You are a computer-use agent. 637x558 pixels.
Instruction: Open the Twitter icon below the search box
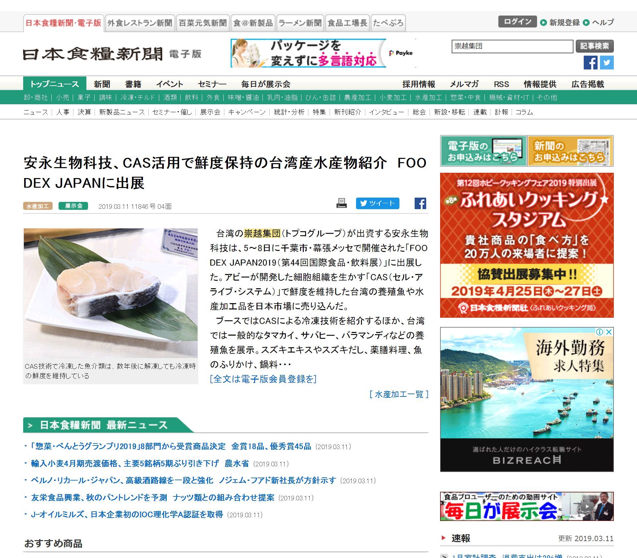[x=607, y=63]
